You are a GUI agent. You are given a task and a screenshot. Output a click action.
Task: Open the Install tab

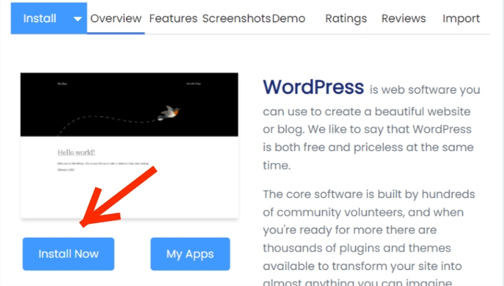coord(39,18)
